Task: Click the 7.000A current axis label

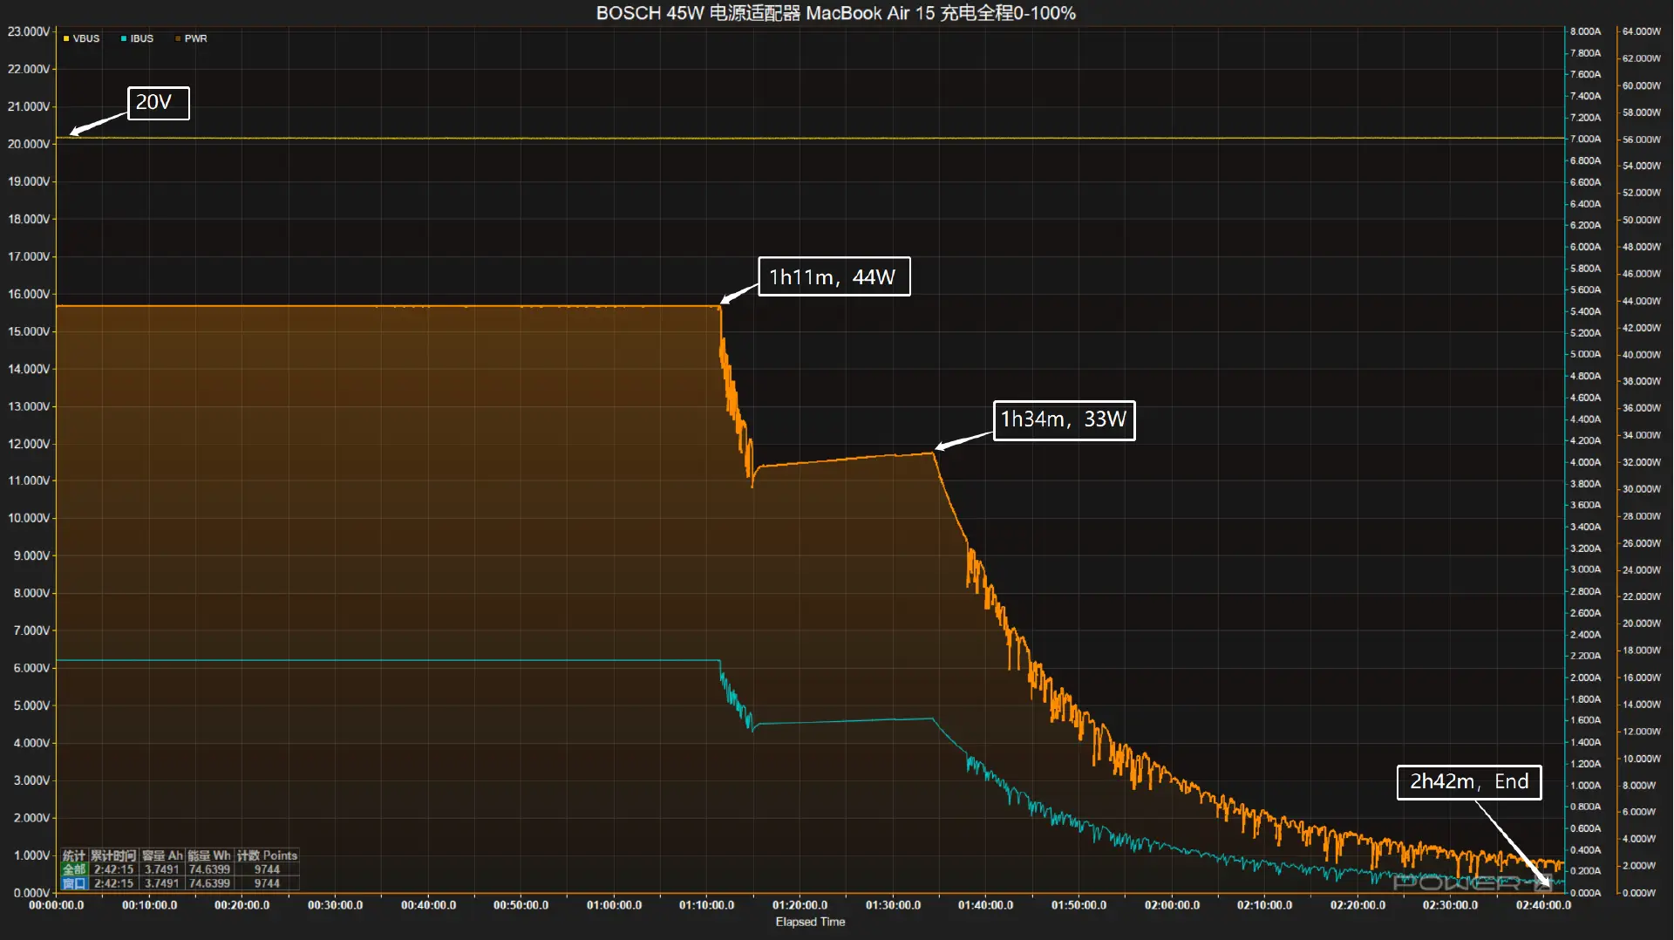Action: pyautogui.click(x=1586, y=139)
